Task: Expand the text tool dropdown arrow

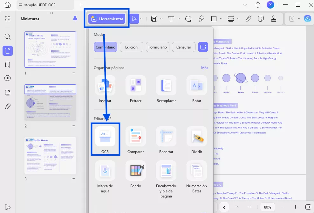Action: tap(178, 19)
